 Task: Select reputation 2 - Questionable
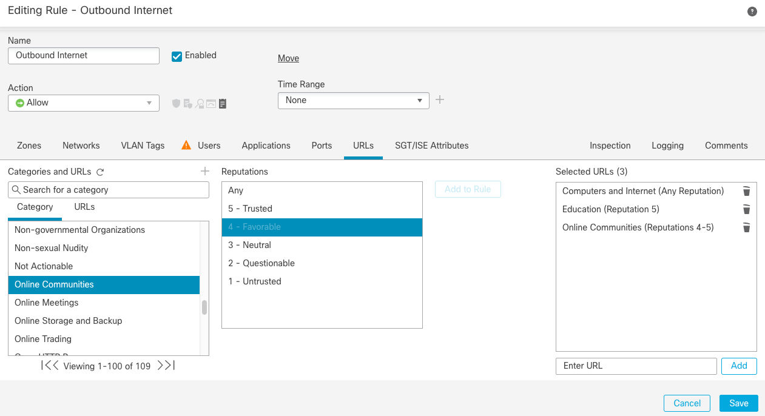(x=322, y=263)
